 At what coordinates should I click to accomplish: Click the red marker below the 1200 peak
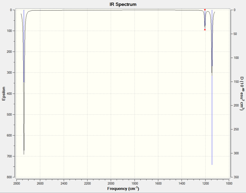point(205,30)
